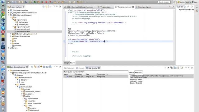Image resolution: width=199 pixels, height=112 pixels.
Task: Close the Personel.hbm.xml editor tab
Action: 133,7
